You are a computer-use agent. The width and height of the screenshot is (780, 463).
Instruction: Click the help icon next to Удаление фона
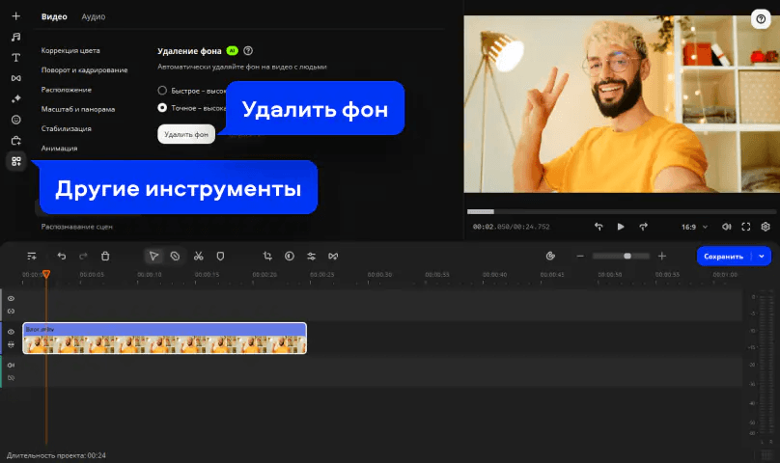(x=248, y=51)
